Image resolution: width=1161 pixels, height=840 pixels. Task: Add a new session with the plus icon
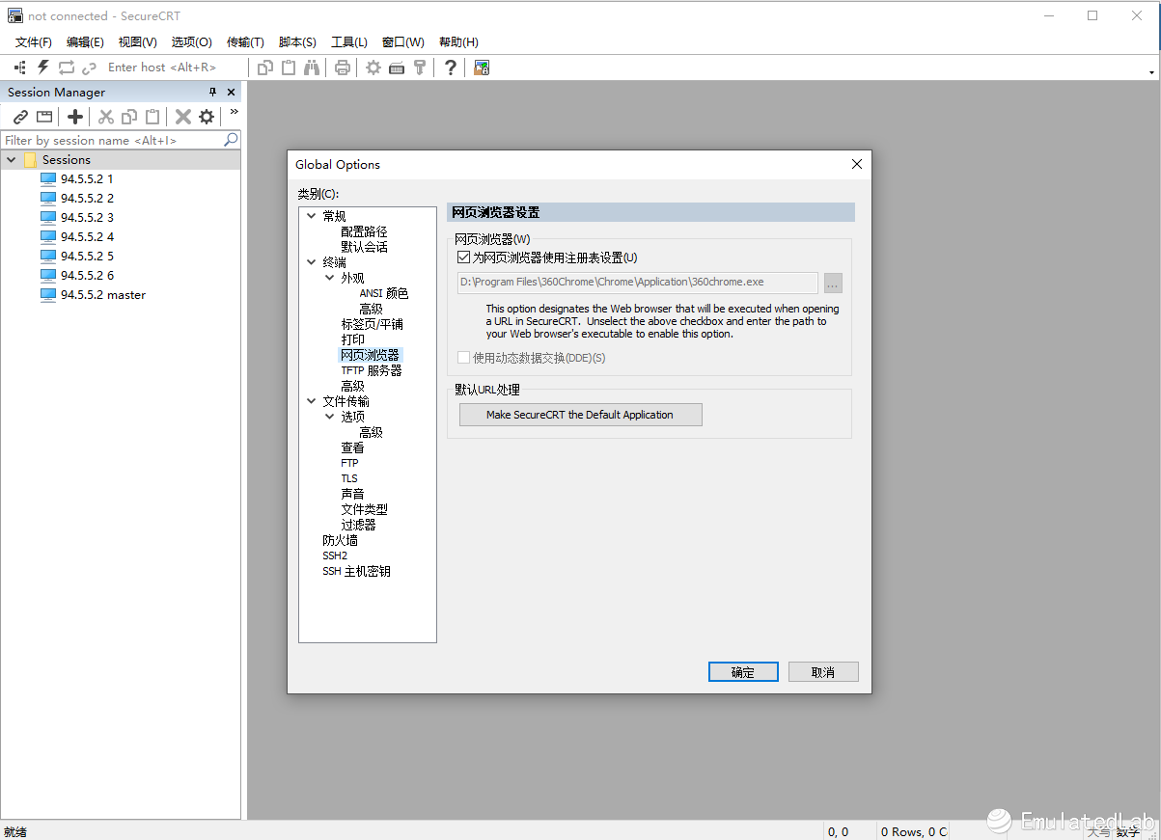tap(75, 117)
